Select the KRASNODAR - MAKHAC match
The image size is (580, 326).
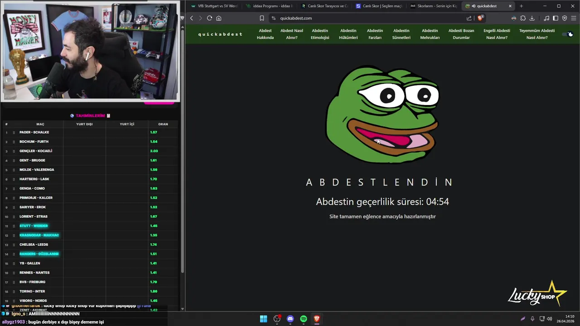tap(39, 235)
